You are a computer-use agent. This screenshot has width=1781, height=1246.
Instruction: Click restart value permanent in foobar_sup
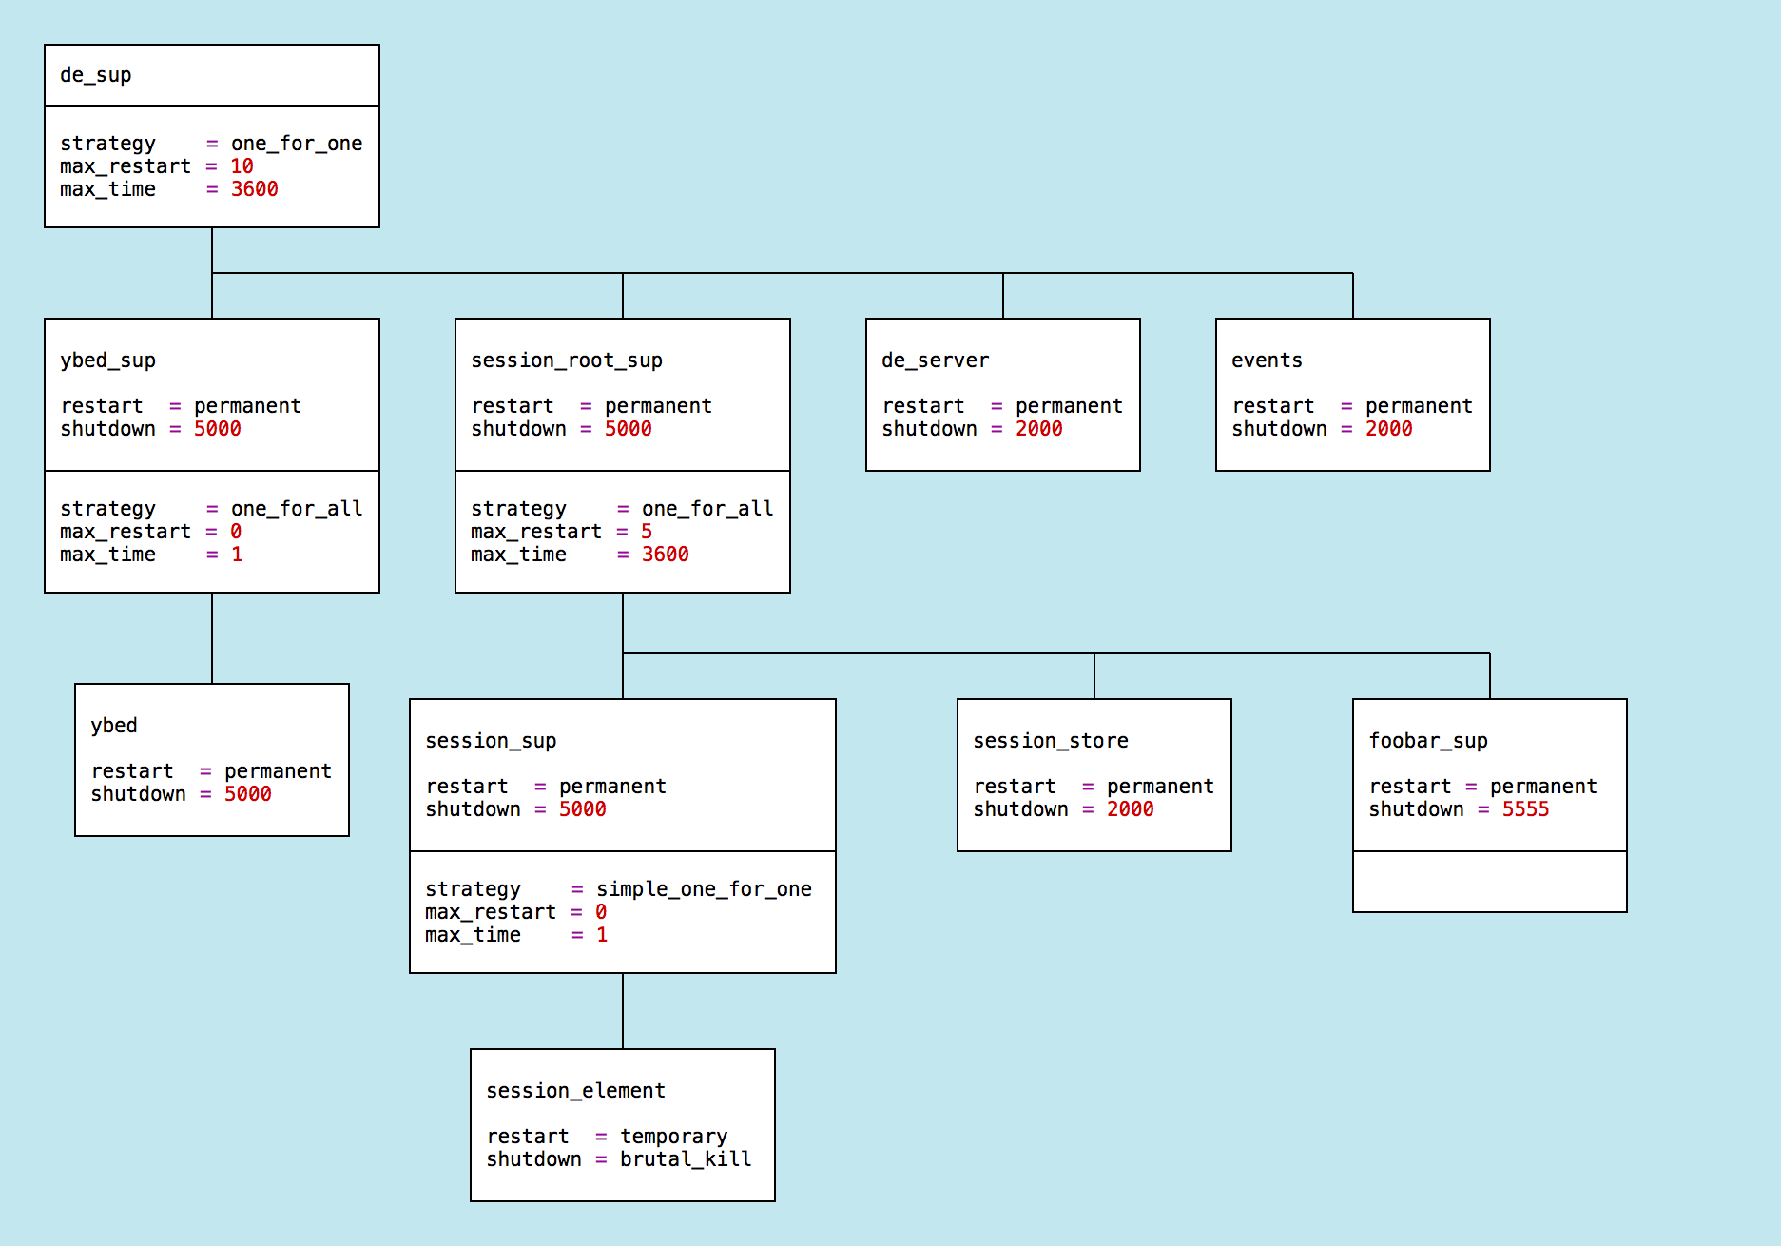(1543, 787)
